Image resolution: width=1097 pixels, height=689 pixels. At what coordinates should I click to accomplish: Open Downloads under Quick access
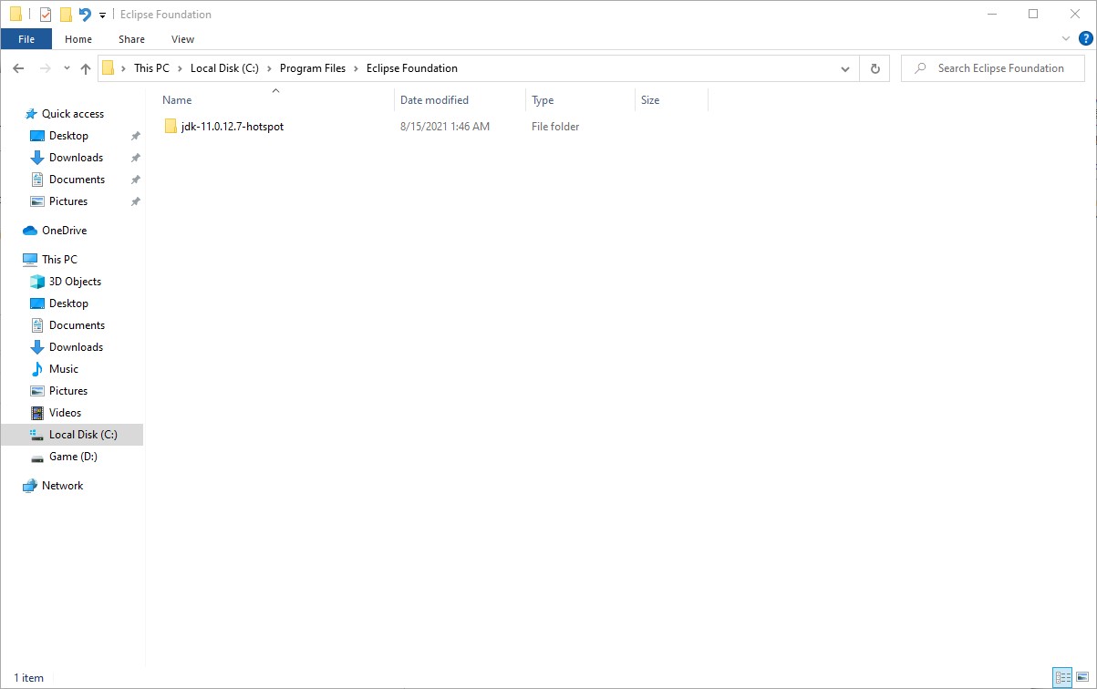tap(76, 158)
